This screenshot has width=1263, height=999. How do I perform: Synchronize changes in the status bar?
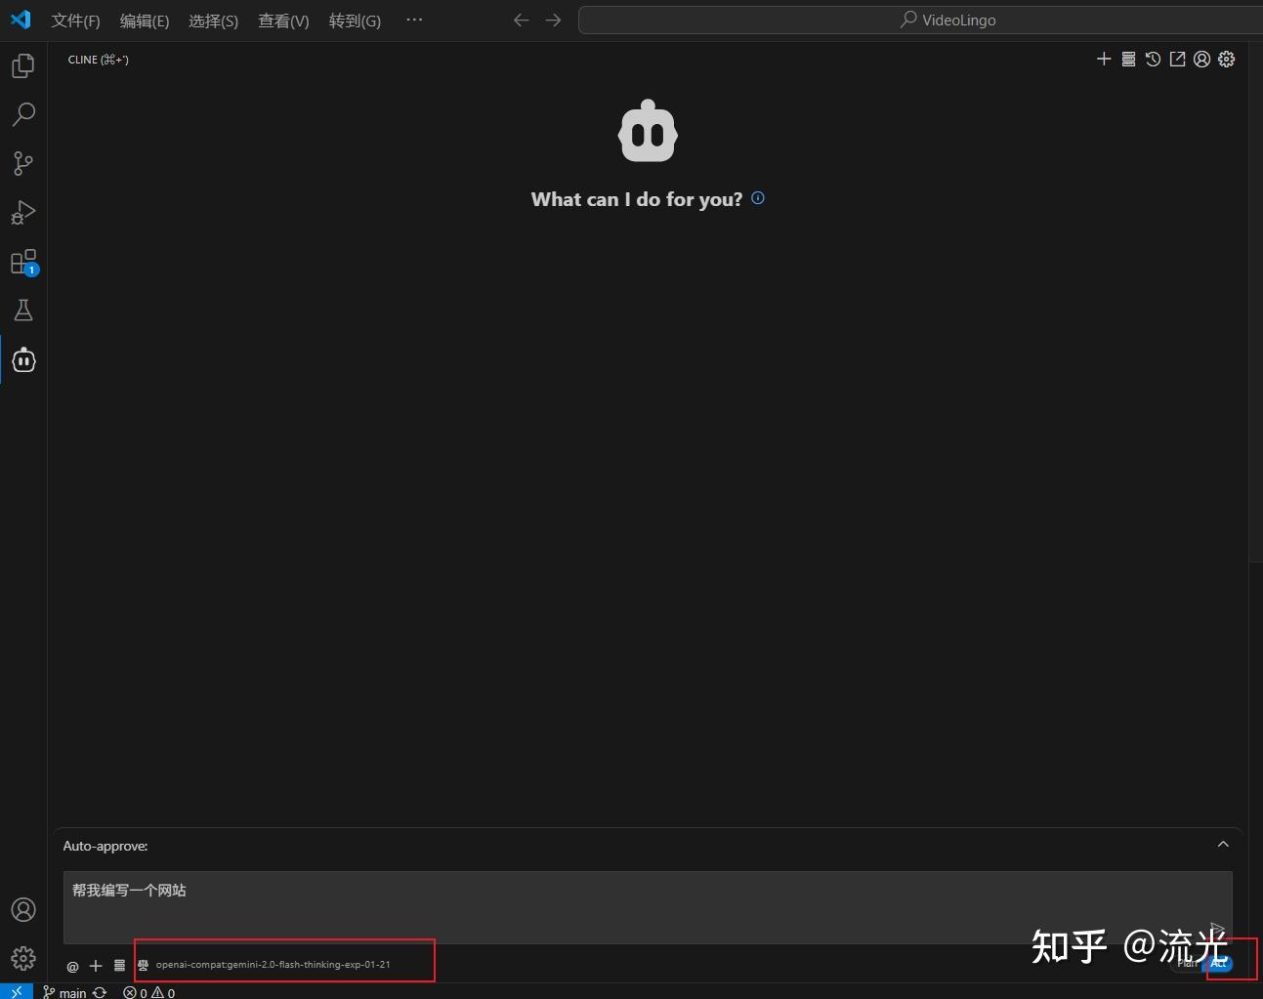pos(100,992)
